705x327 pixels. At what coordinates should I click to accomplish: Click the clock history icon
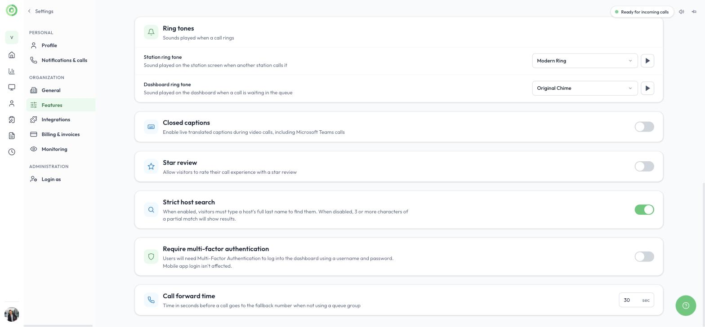tap(12, 152)
